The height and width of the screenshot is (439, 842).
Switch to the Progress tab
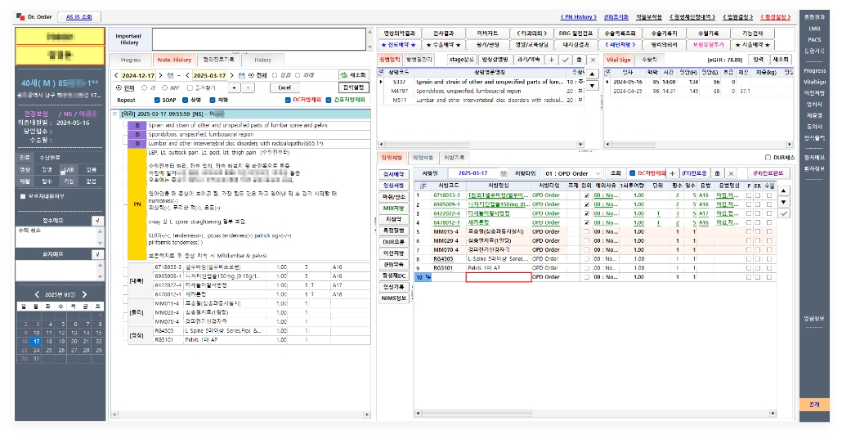point(130,60)
